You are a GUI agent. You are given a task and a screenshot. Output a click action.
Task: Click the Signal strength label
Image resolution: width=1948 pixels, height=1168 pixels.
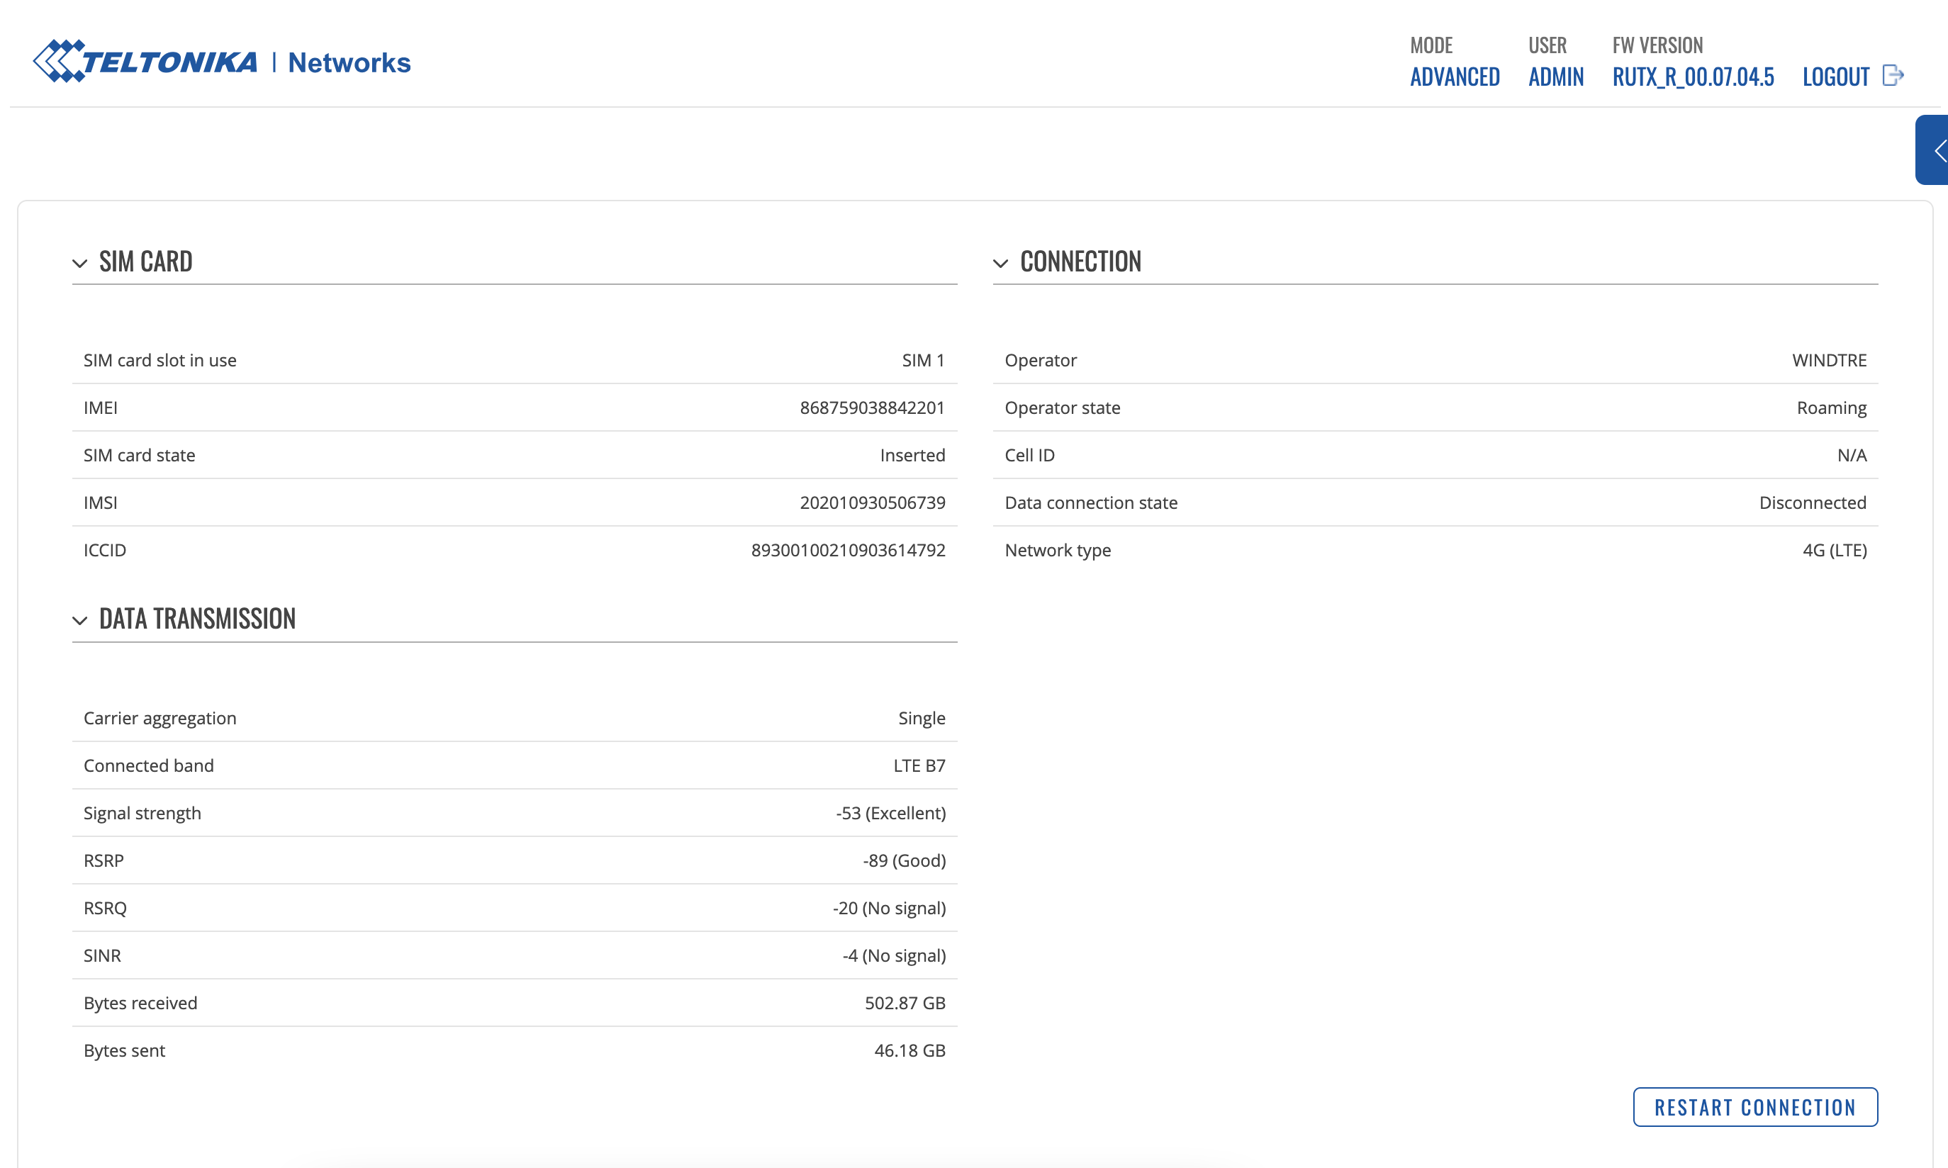point(142,813)
